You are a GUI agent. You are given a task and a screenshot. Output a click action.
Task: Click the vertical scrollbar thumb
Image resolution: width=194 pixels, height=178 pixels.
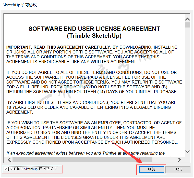188,25
